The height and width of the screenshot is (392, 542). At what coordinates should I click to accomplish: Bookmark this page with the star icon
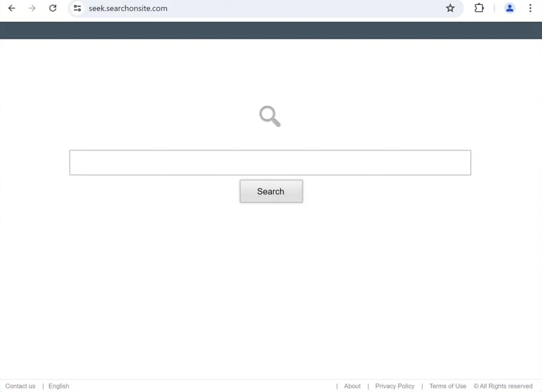(x=450, y=8)
